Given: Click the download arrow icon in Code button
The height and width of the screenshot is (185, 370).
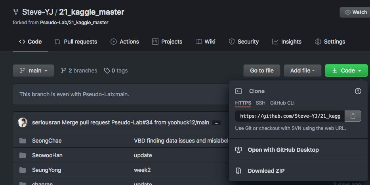Looking at the screenshot, I should [335, 71].
